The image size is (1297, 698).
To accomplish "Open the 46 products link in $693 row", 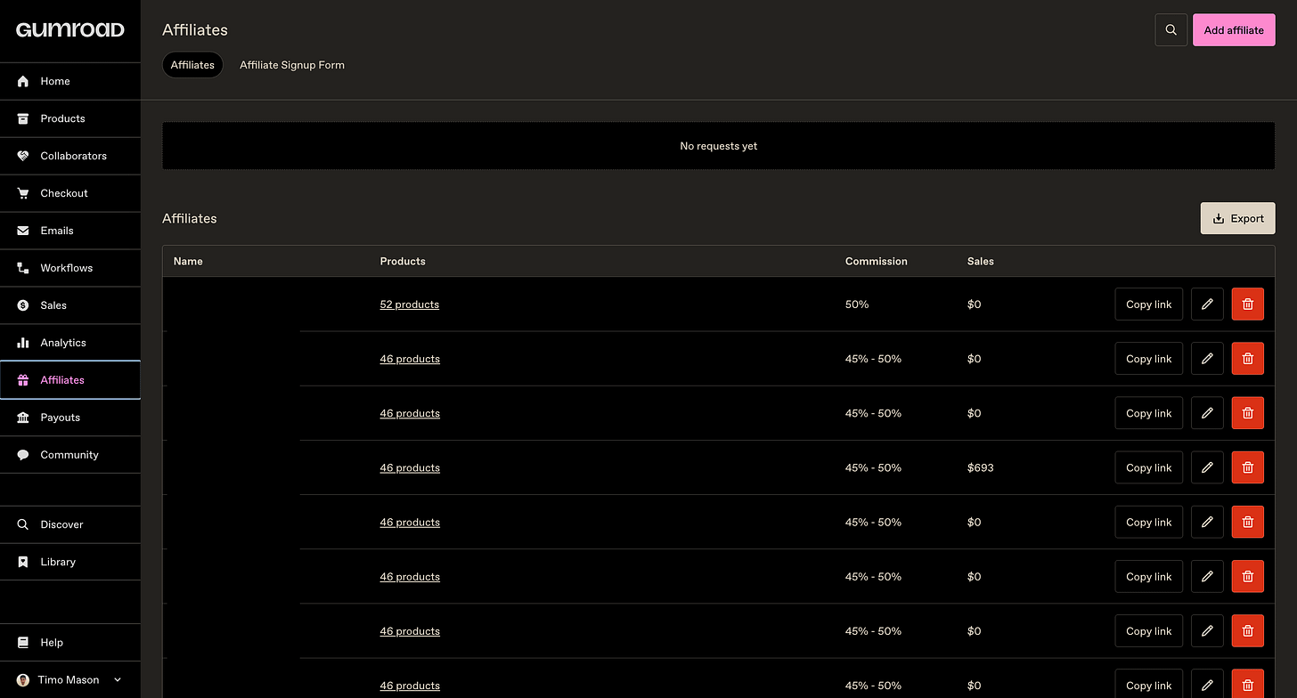I will [410, 467].
